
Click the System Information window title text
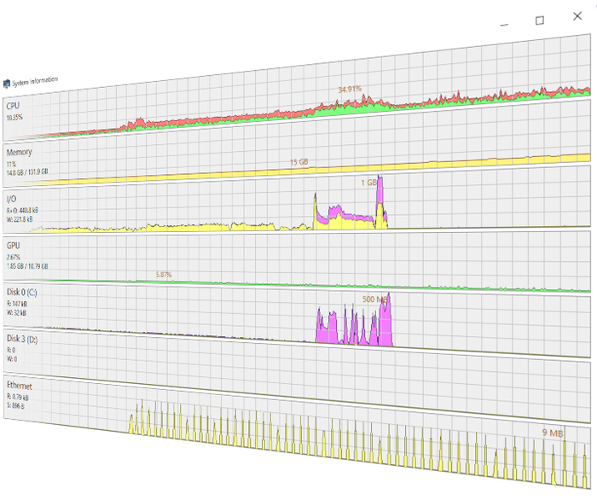coord(35,81)
